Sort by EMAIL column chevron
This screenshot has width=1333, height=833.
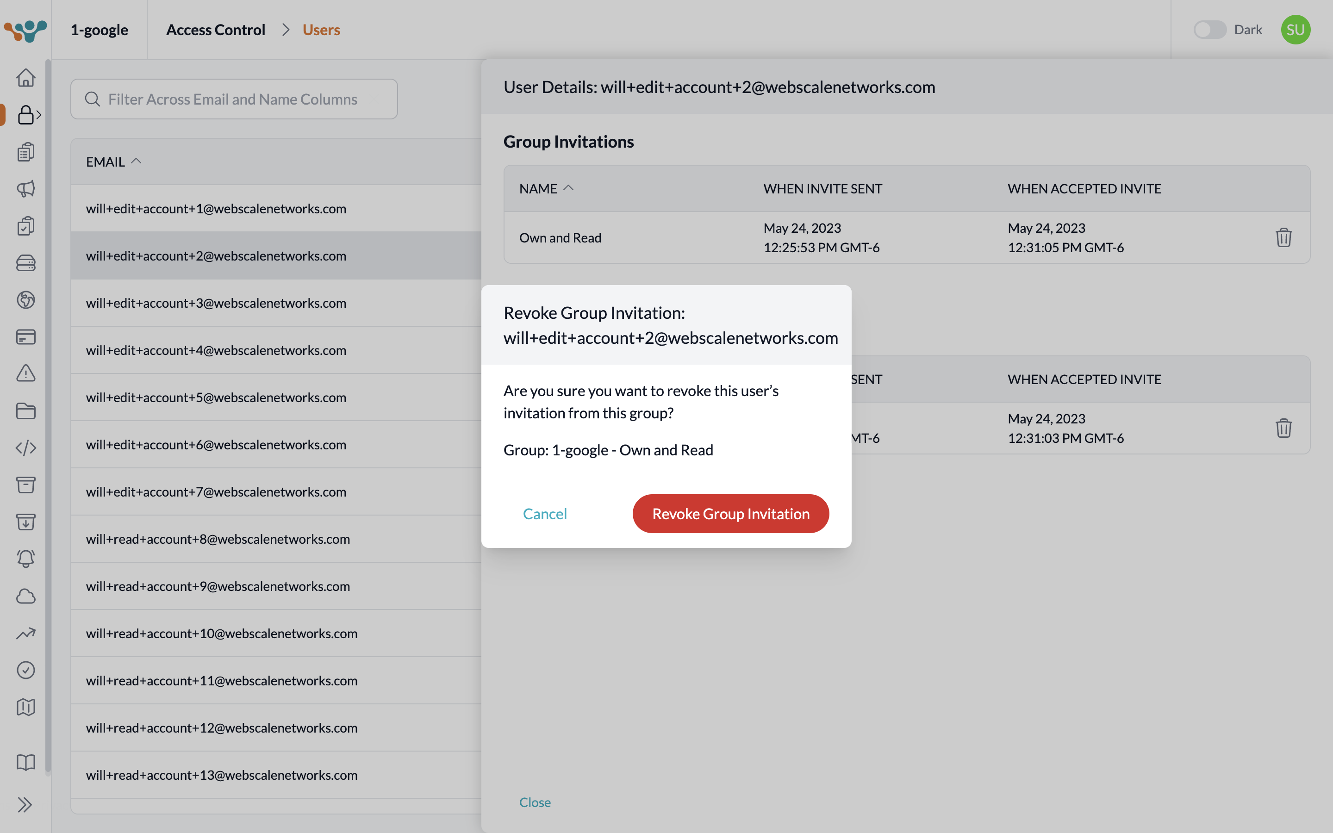pyautogui.click(x=136, y=161)
